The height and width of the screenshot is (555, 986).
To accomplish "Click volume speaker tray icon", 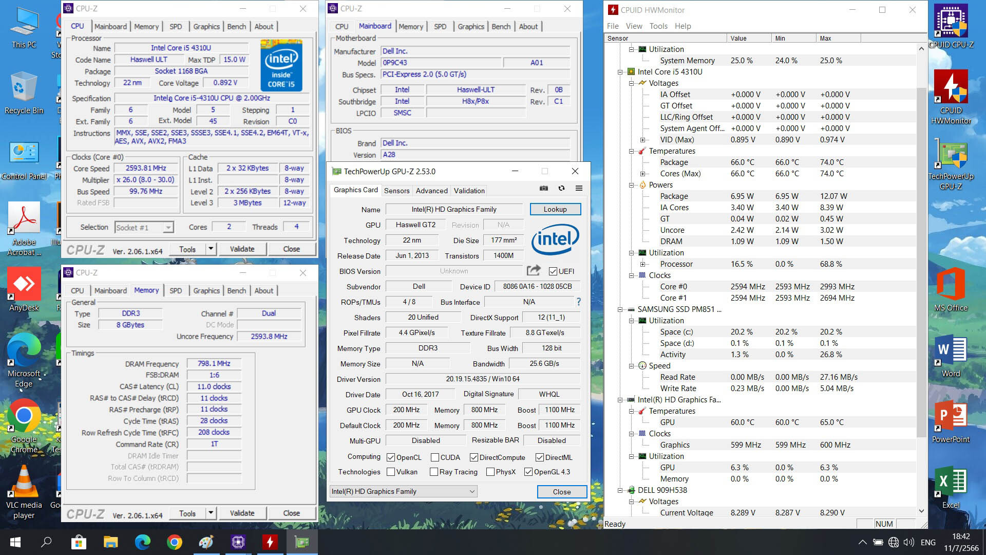I will pyautogui.click(x=908, y=542).
